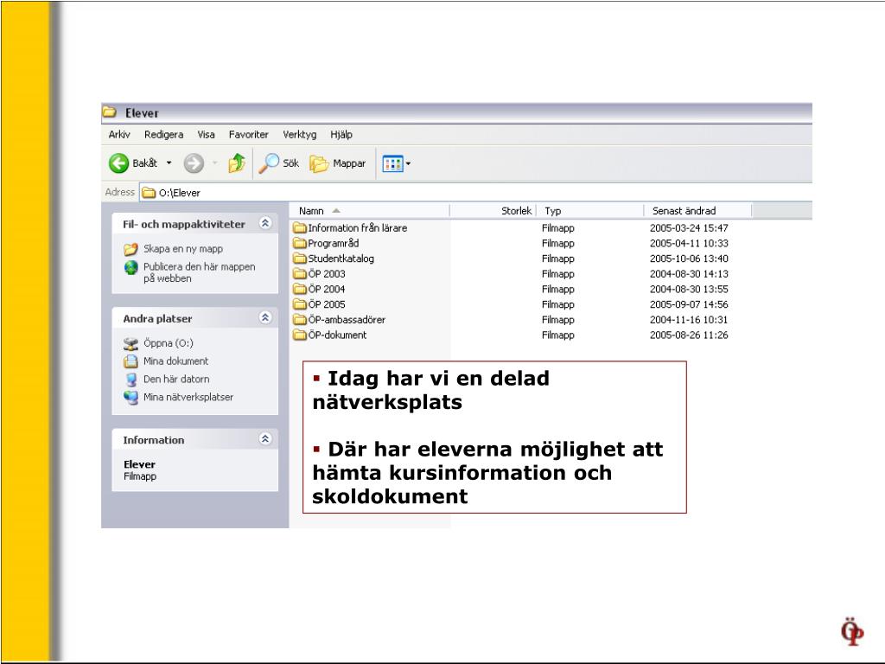This screenshot has width=885, height=664.
Task: Click Skapa en ny mapp link
Action: pos(183,249)
